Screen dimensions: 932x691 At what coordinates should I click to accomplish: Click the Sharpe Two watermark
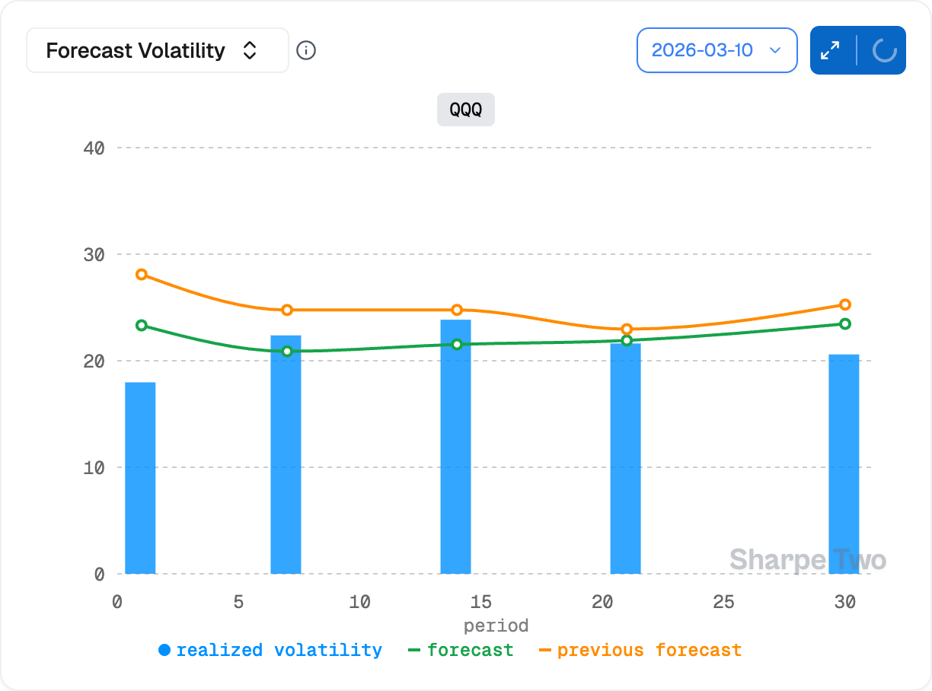click(807, 560)
